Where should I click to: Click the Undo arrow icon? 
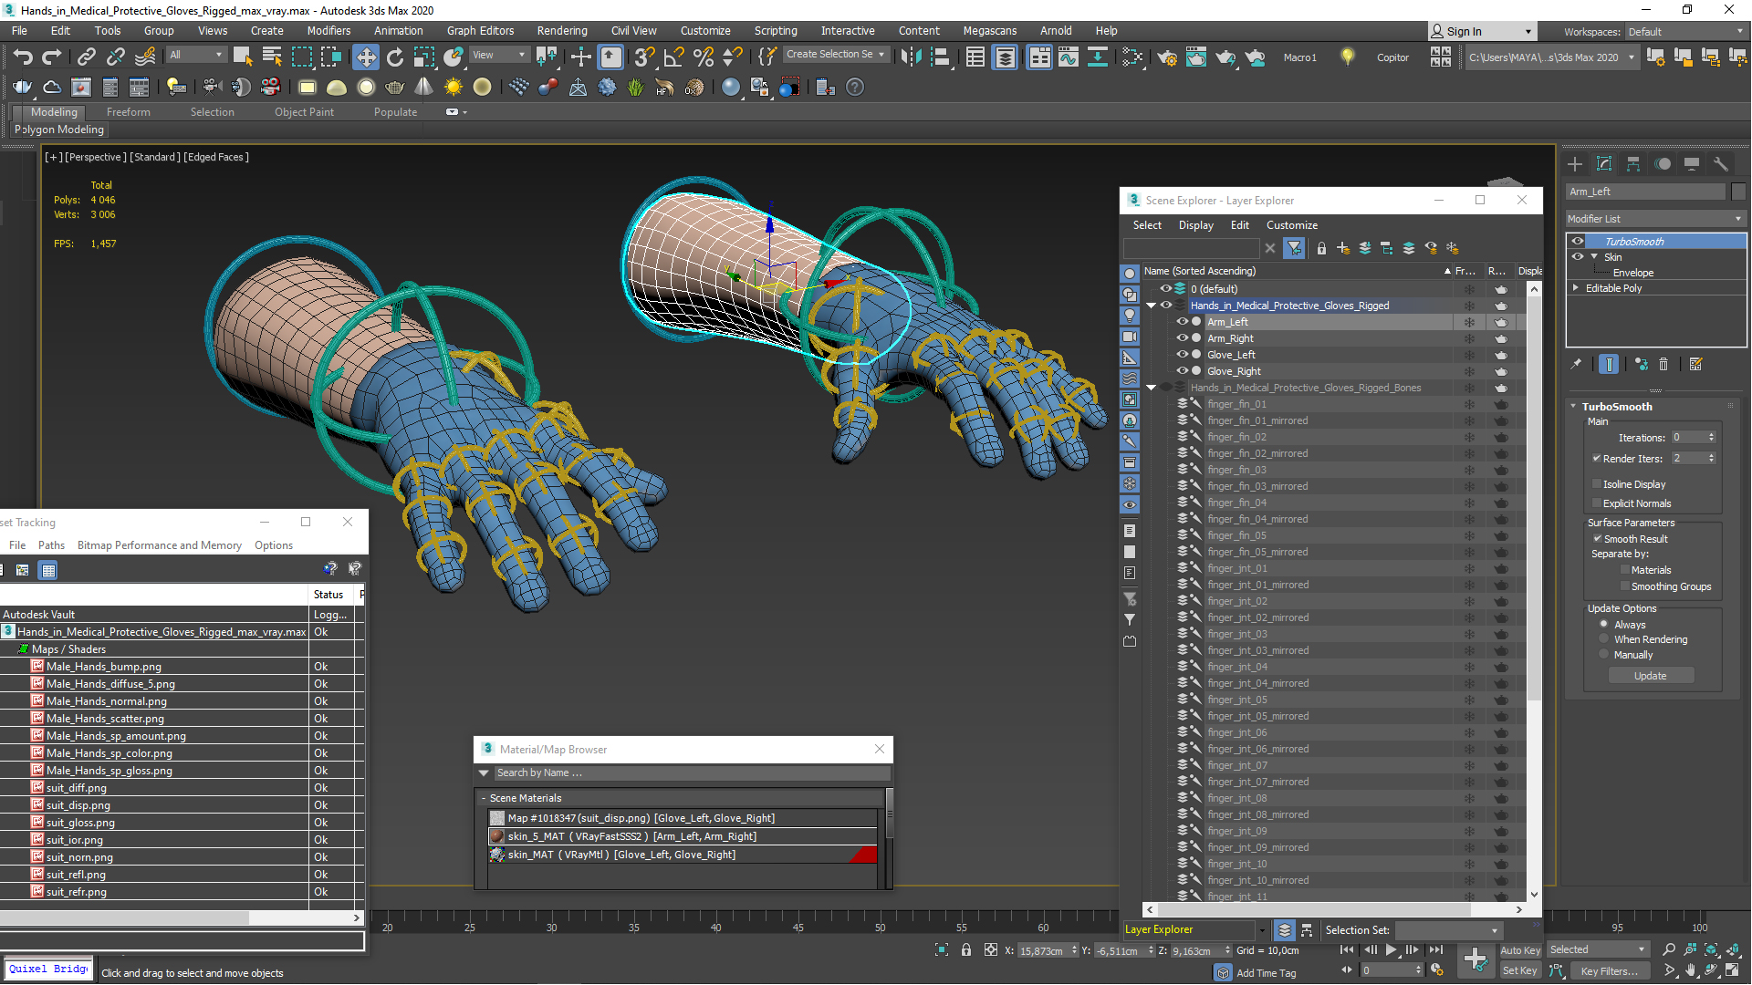[x=23, y=57]
